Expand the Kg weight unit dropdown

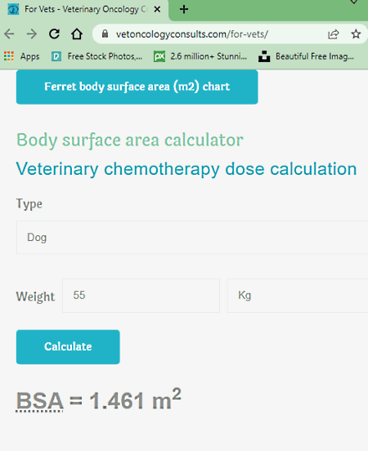pos(298,296)
